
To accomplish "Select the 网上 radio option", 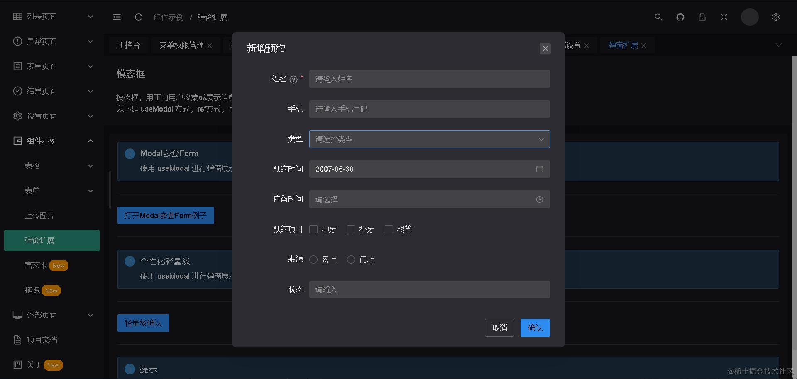I will point(313,260).
